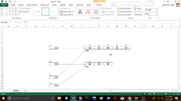The image size is (181, 101).
Task: Open the FILE tab
Action: click(x=4, y=5)
